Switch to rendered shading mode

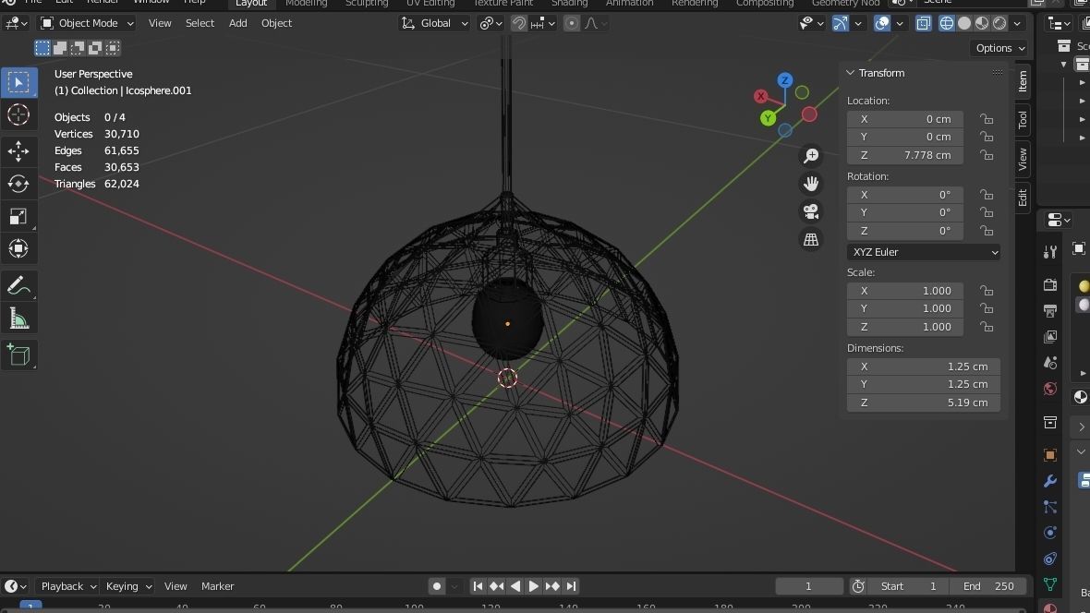coord(999,24)
